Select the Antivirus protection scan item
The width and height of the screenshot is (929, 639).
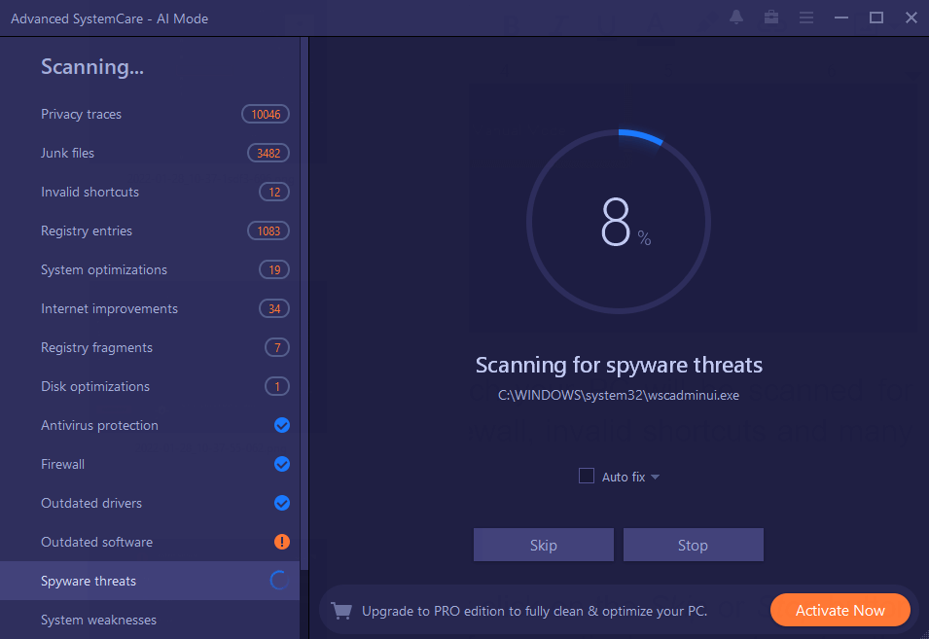tap(150, 425)
